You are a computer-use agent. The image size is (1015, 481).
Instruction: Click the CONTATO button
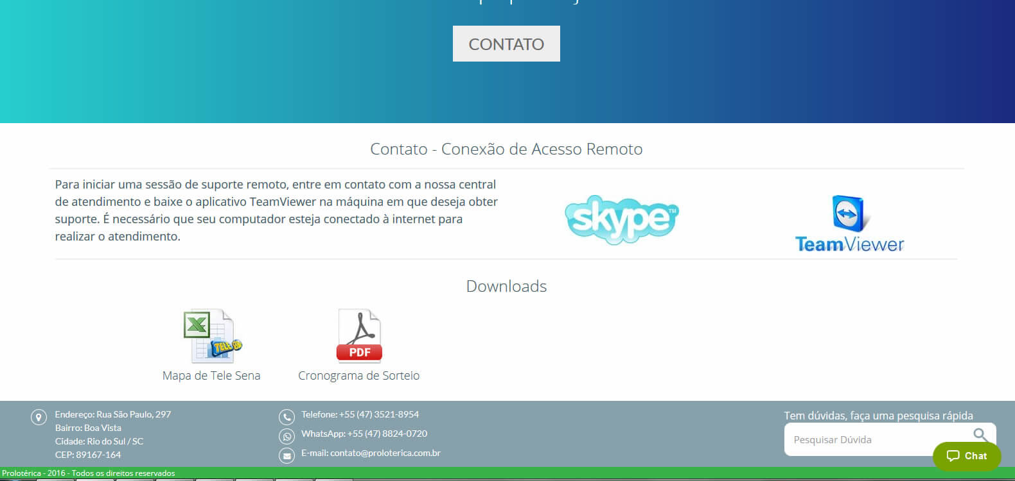[x=506, y=44]
